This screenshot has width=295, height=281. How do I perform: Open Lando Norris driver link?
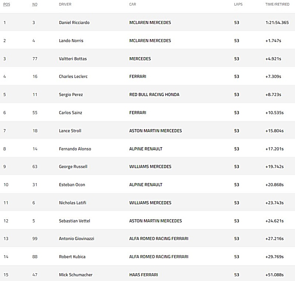tap(71, 41)
